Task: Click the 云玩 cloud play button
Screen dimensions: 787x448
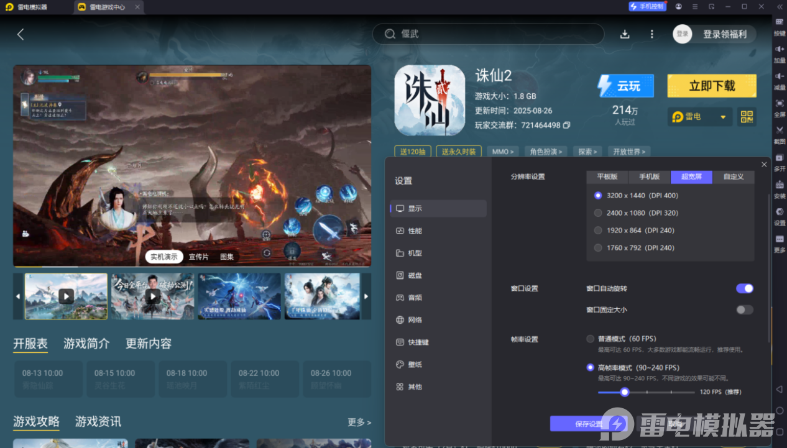Action: pyautogui.click(x=625, y=86)
